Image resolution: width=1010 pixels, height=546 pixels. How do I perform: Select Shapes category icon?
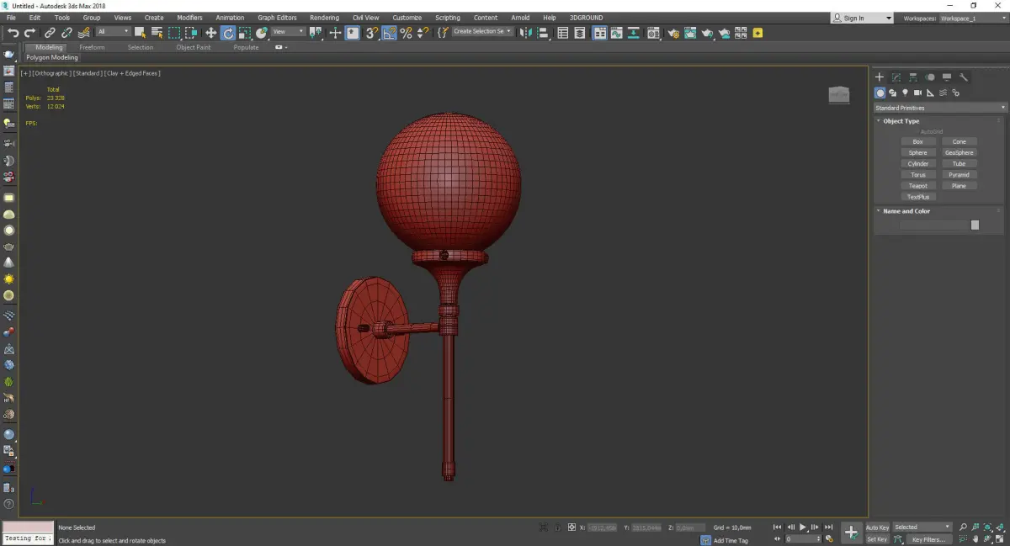[892, 93]
